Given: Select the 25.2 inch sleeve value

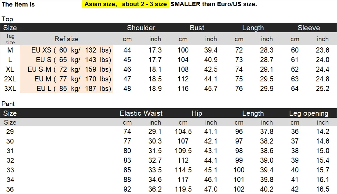Looking at the screenshot, I should 323,89.
